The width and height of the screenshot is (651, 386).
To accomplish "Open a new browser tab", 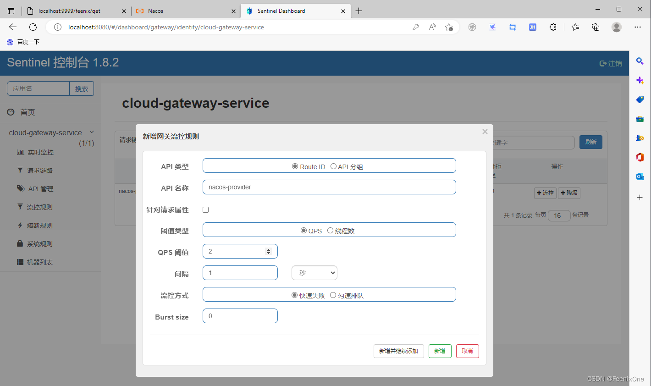I will [359, 11].
